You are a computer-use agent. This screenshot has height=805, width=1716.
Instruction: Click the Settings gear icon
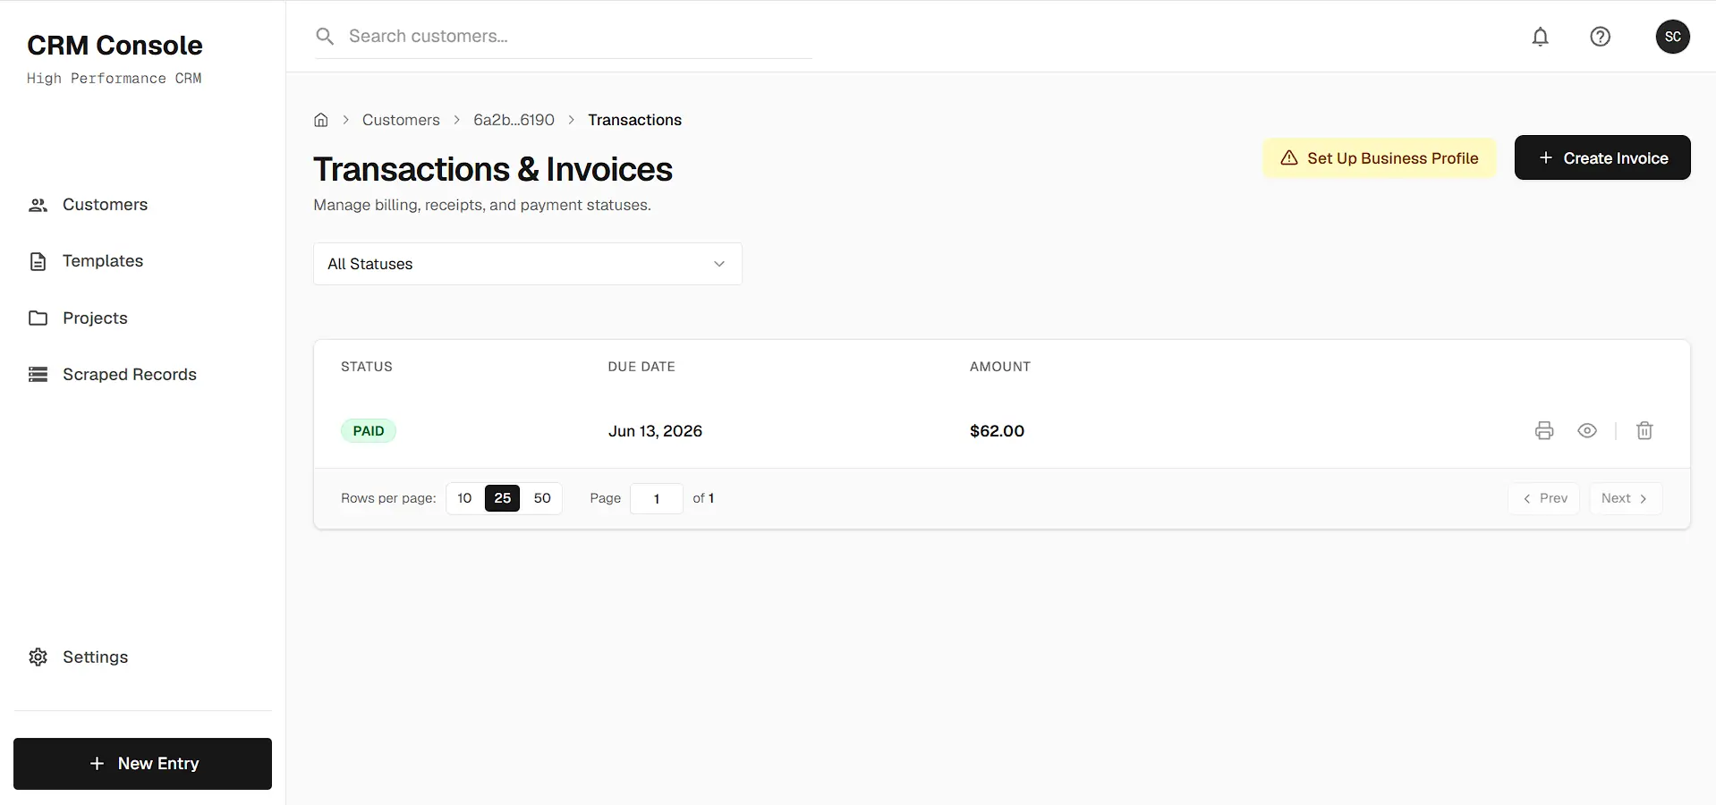coord(38,657)
